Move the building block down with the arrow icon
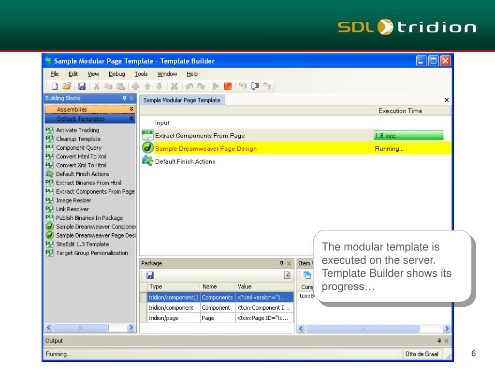 click(x=159, y=86)
